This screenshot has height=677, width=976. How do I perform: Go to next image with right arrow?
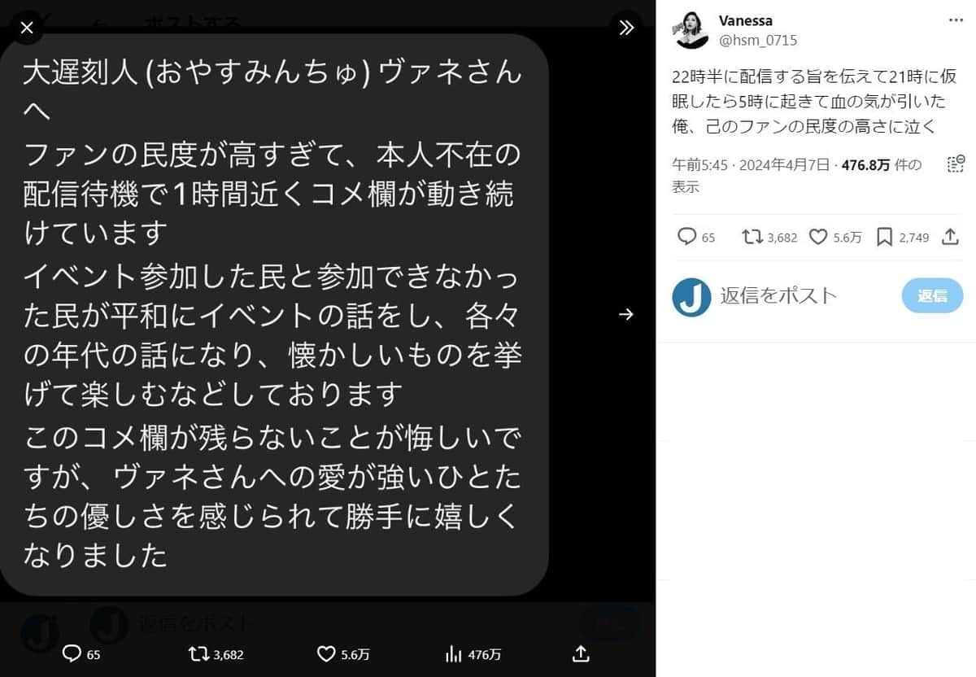625,314
